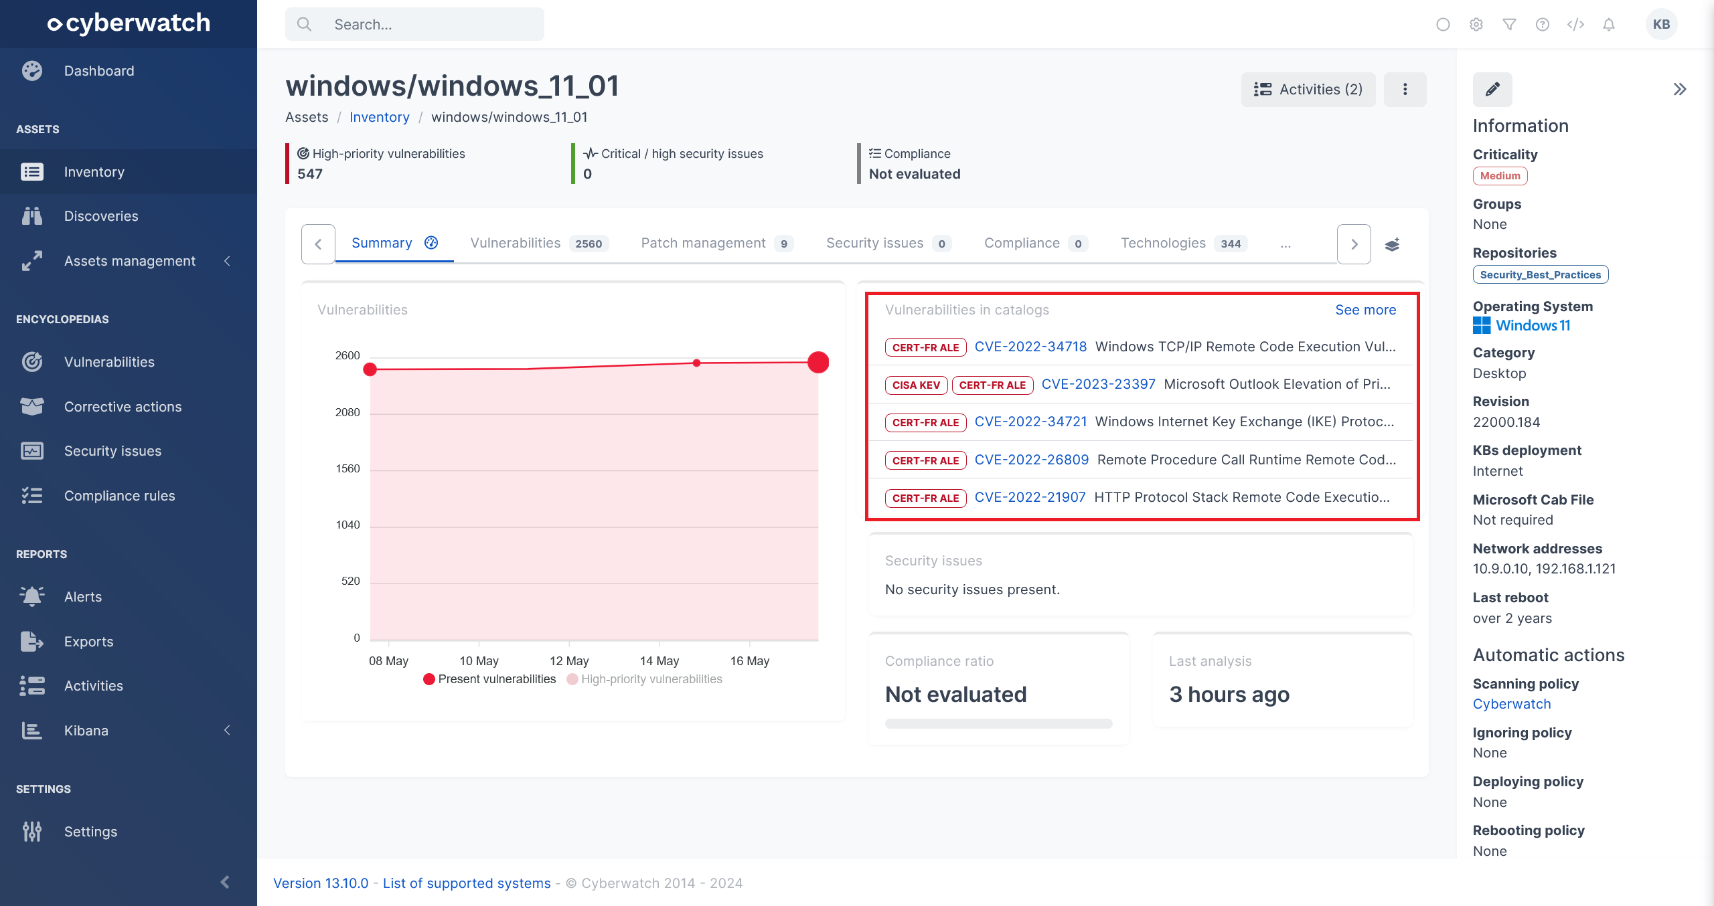1714x906 pixels.
Task: Click the cyberwatch logo
Action: 129,23
